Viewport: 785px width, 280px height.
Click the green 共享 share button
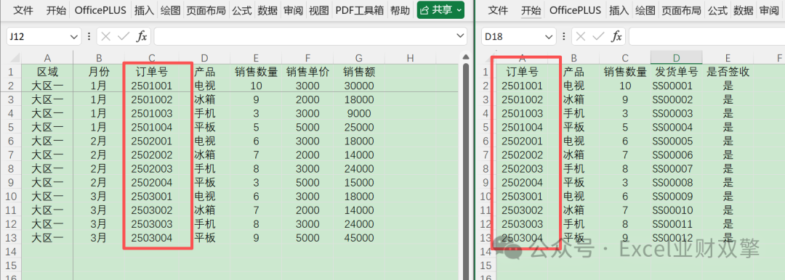coord(440,10)
